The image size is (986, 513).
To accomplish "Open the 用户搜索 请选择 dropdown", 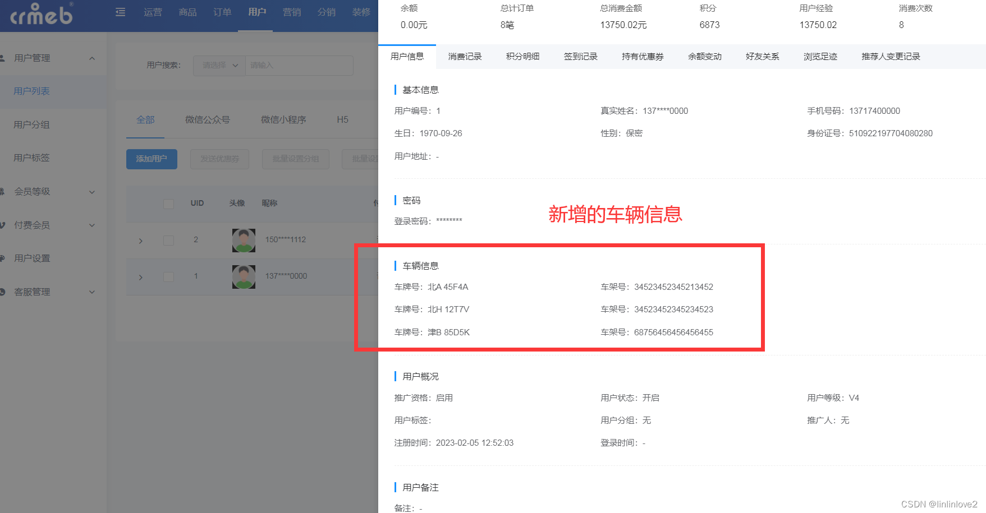I will tap(219, 65).
